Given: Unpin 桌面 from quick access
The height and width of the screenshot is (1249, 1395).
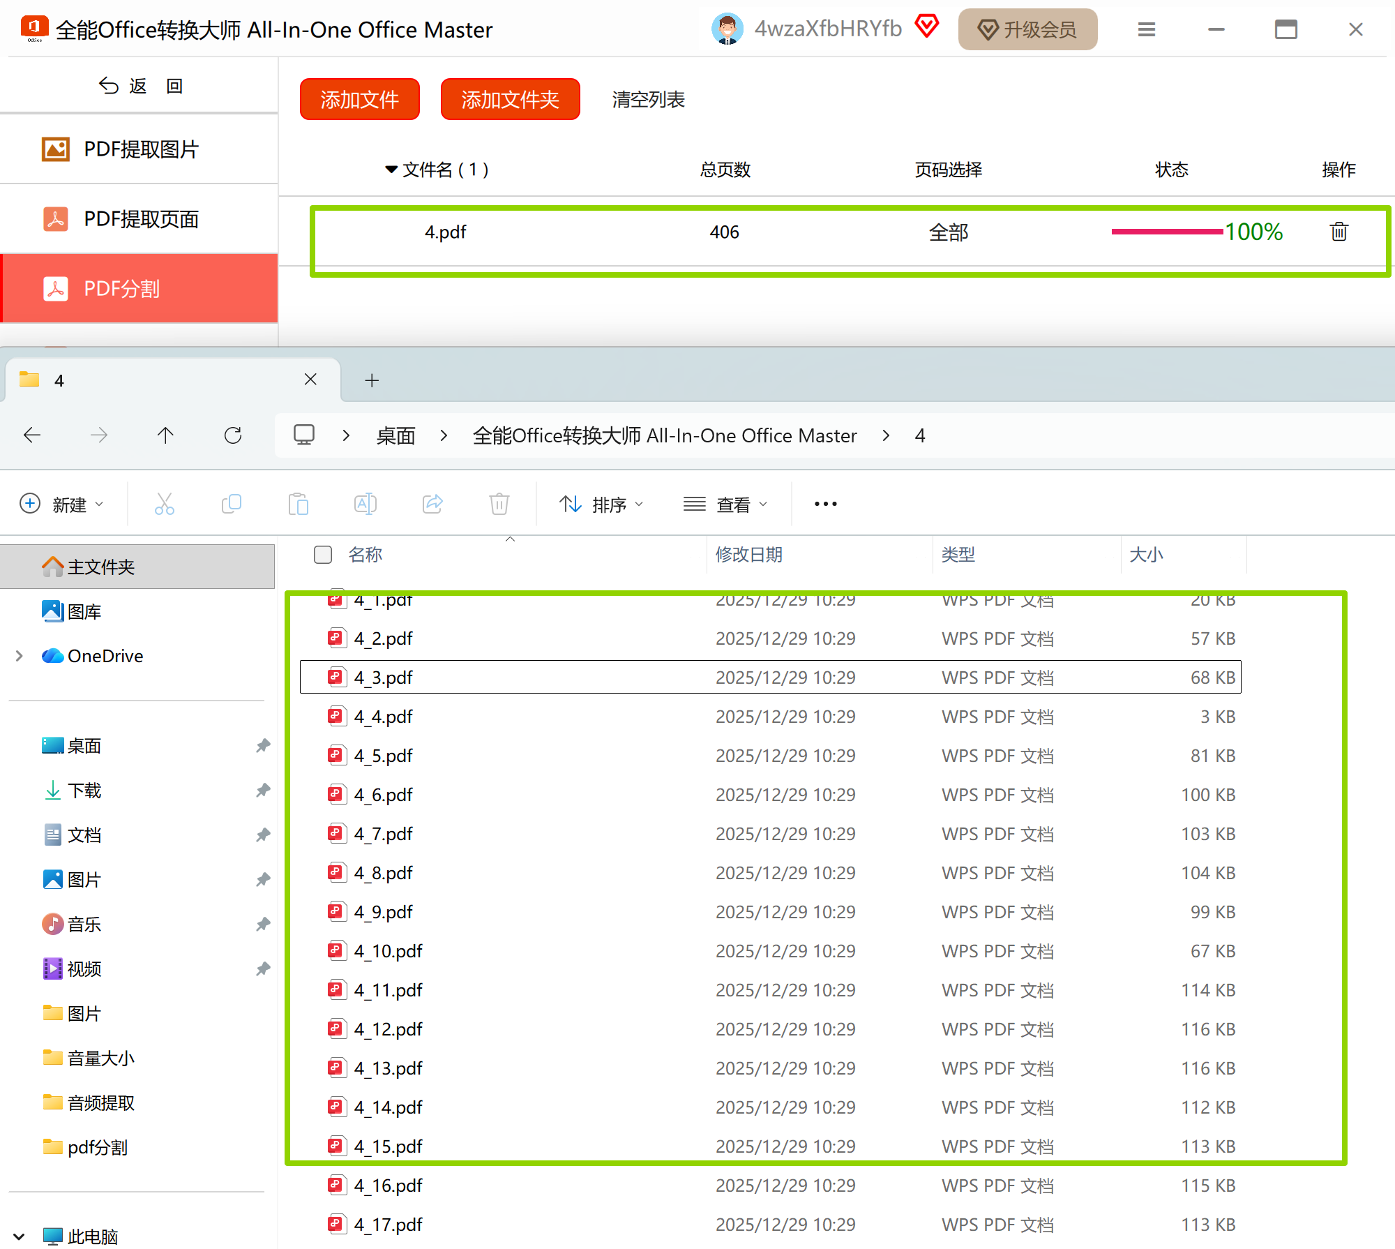Looking at the screenshot, I should tap(263, 745).
